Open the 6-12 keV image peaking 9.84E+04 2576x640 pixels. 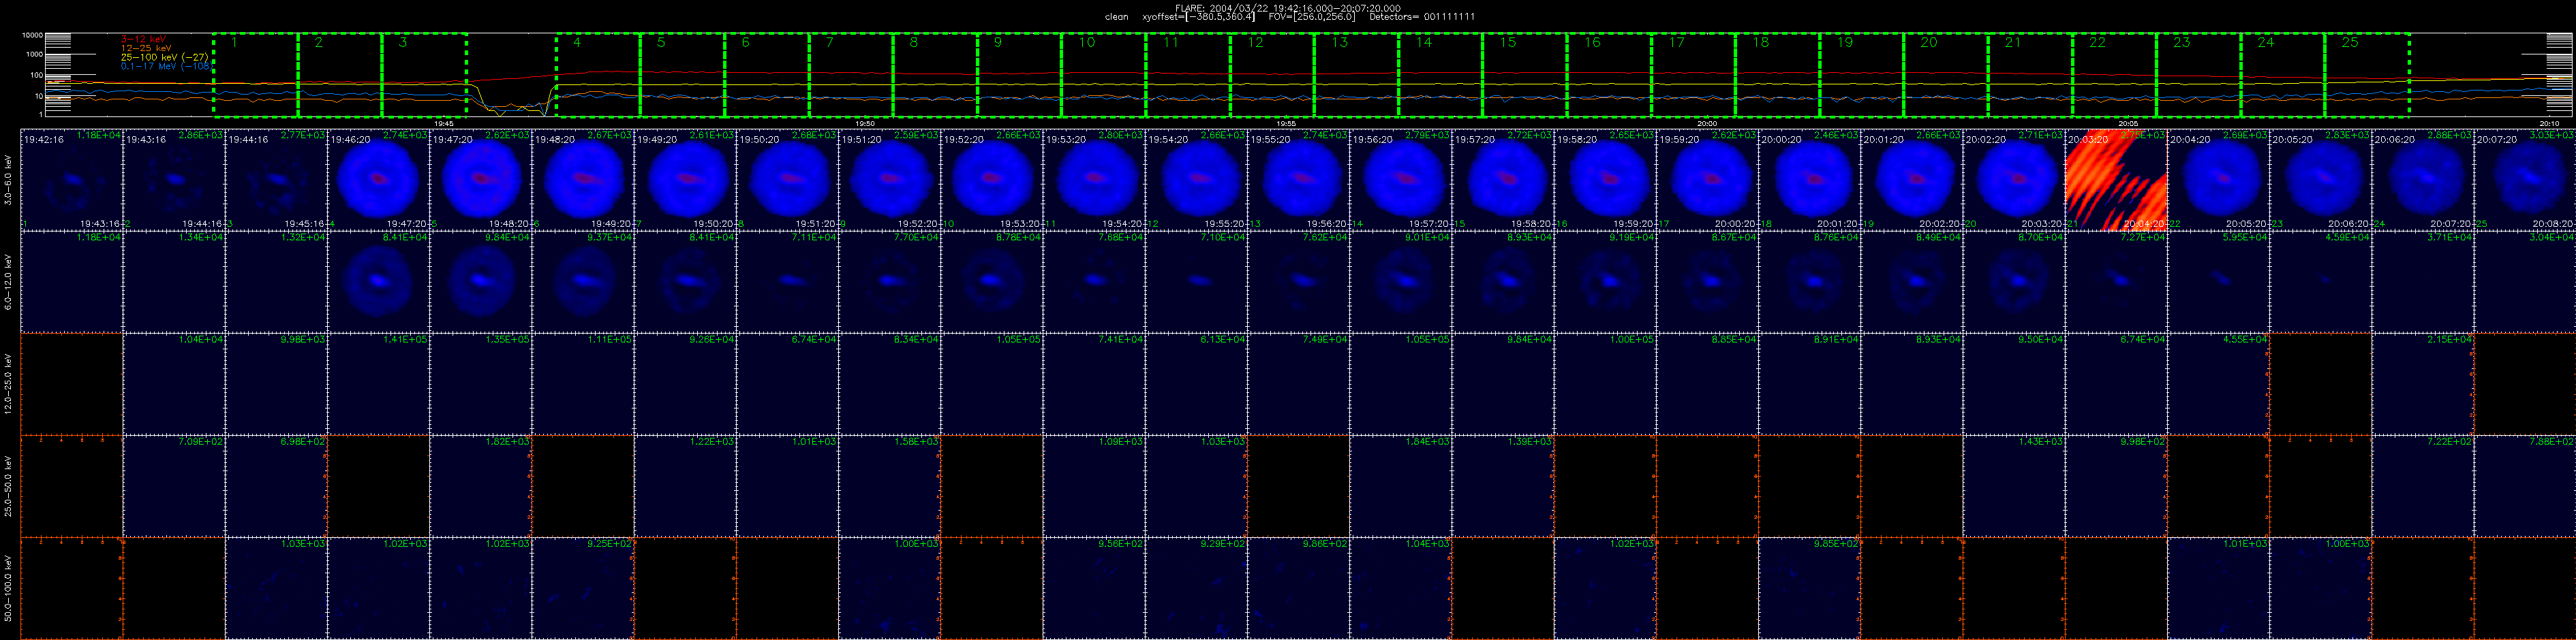click(481, 282)
